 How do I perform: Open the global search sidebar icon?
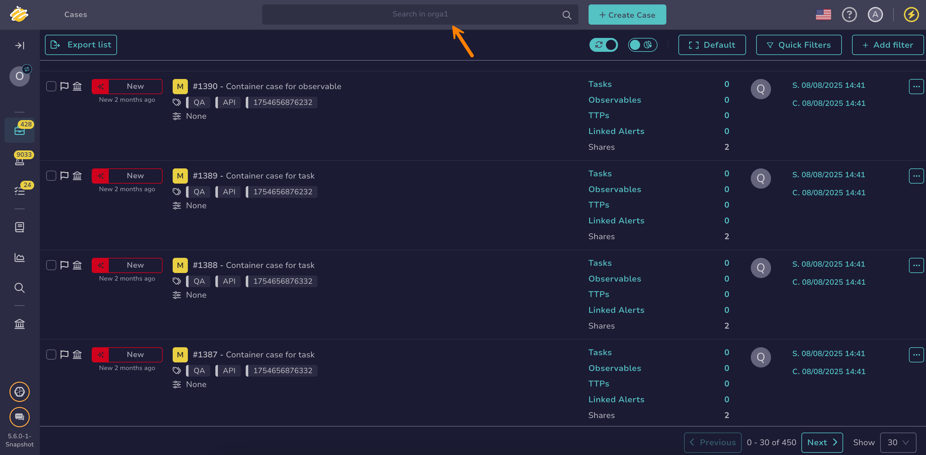(x=19, y=288)
